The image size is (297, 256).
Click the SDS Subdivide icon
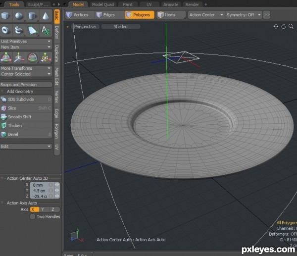[x=3, y=100]
